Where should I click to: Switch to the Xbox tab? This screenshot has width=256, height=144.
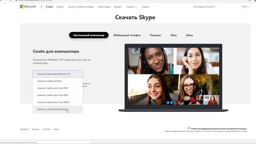point(174,35)
